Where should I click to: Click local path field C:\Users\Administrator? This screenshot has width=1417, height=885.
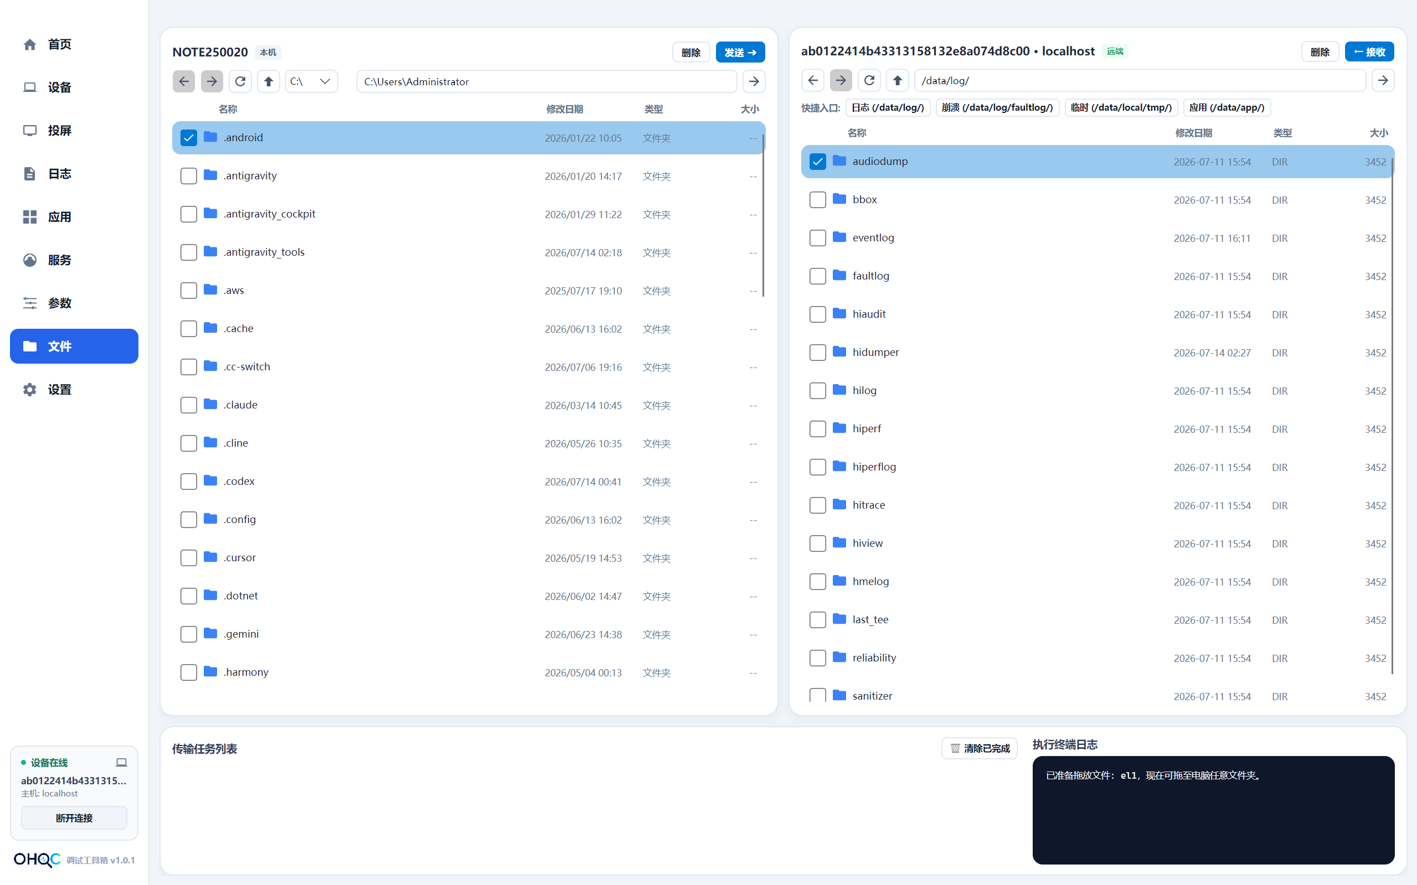tap(547, 81)
